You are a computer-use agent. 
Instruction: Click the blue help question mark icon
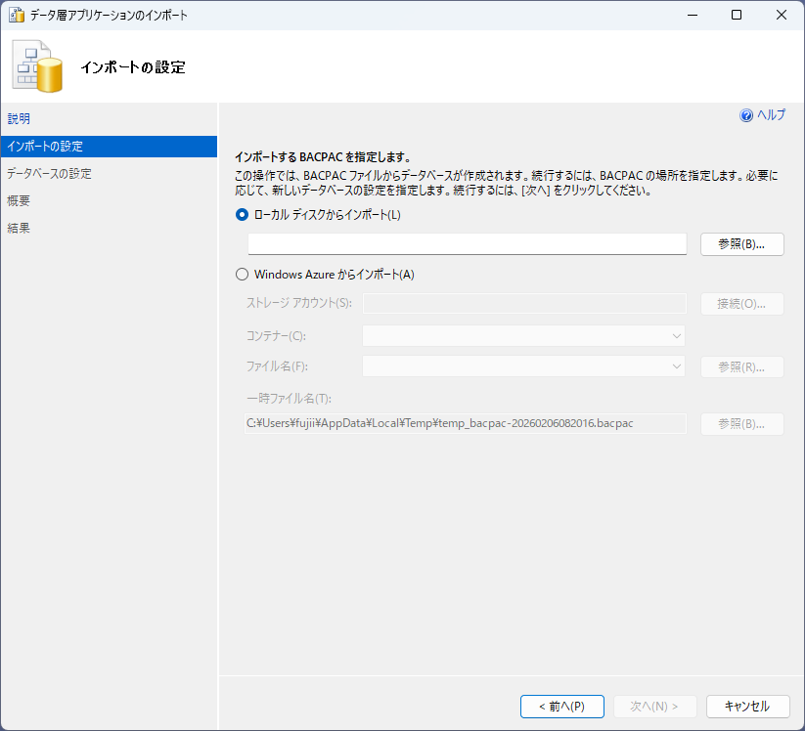tap(746, 115)
